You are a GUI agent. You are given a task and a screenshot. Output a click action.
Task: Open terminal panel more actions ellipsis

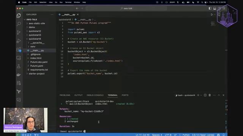coord(214,95)
